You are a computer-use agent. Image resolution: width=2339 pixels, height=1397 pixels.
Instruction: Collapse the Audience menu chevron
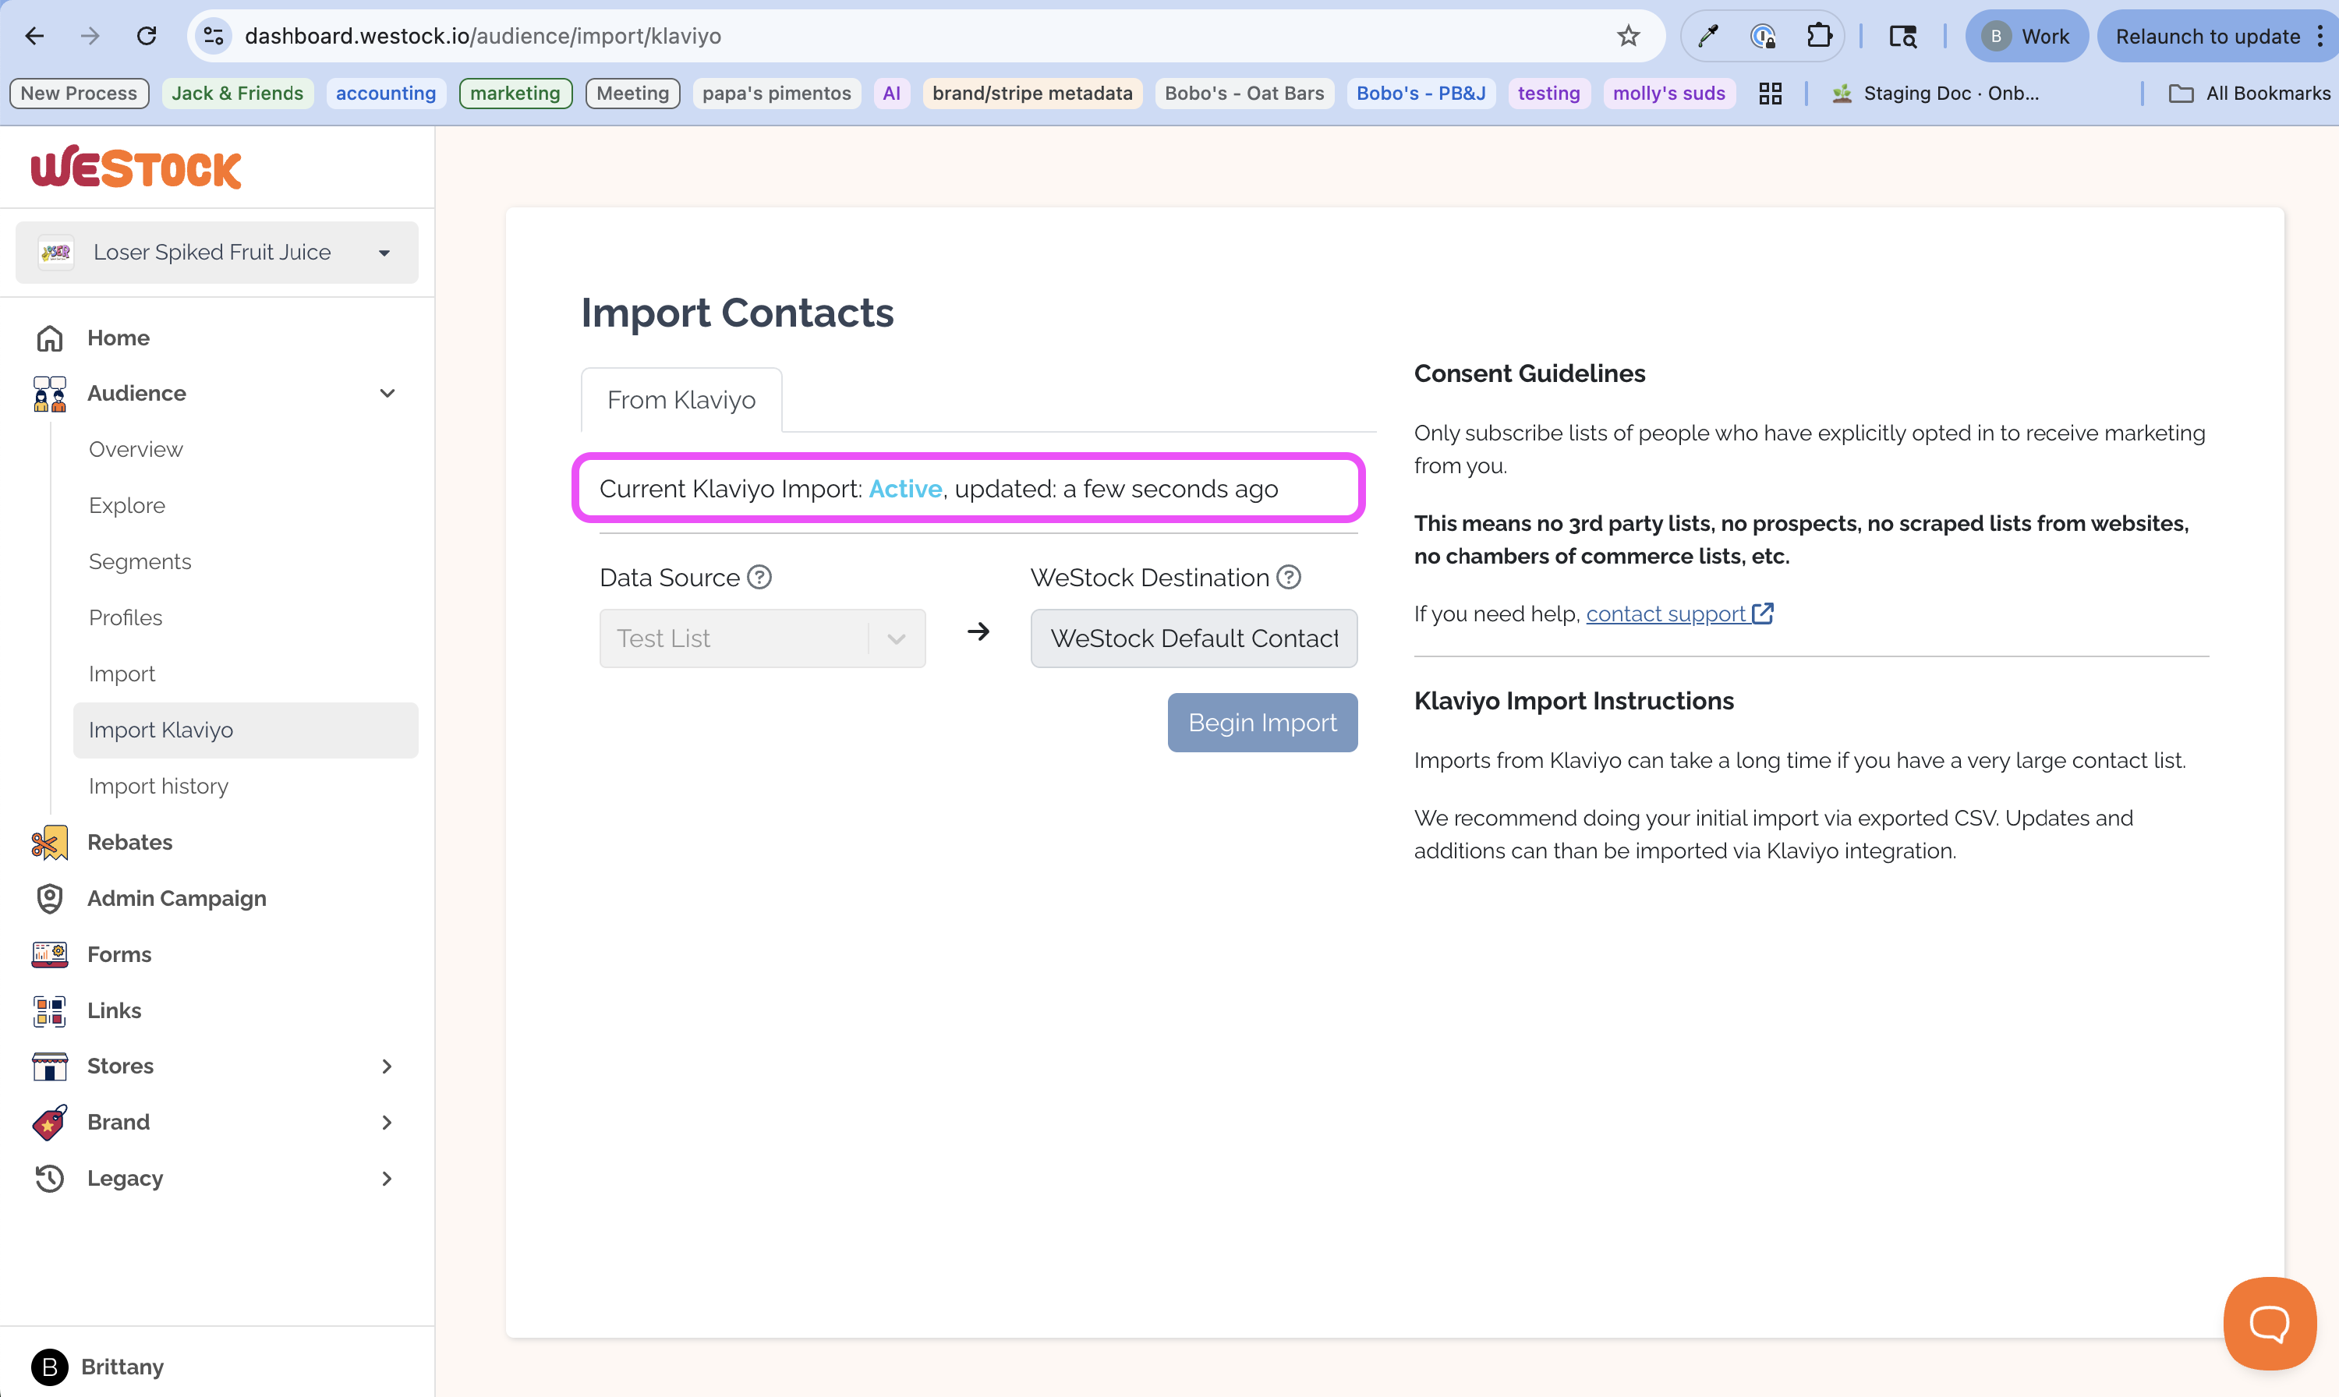point(387,394)
